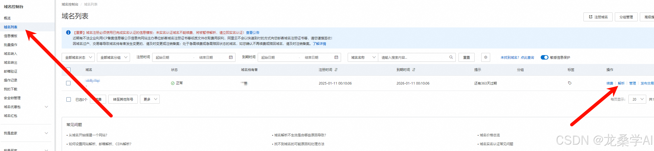Click the 到期时间 结束日期 field
Screen dimensions: 654x151
(317, 57)
